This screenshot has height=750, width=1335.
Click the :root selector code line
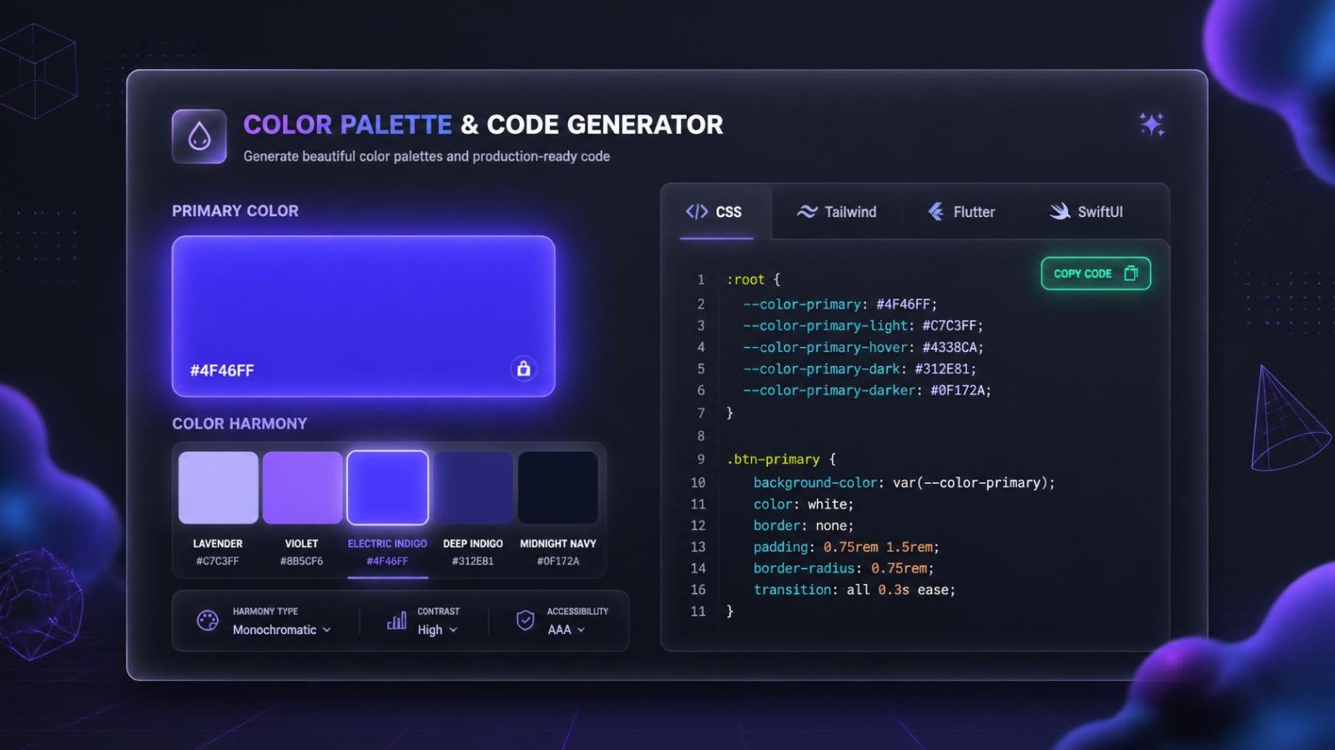point(753,279)
